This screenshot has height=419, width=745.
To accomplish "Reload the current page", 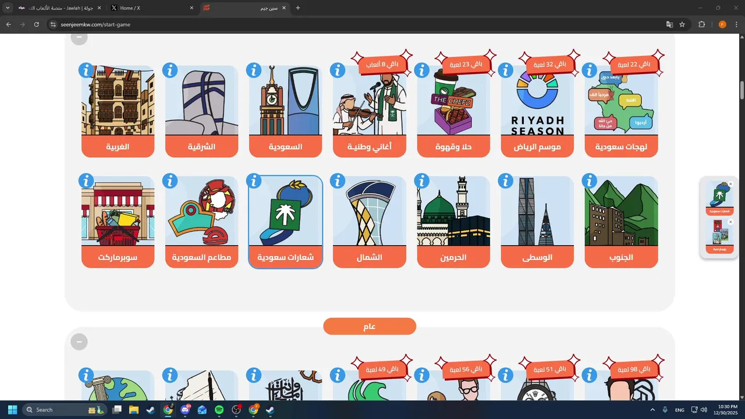I will [37, 24].
